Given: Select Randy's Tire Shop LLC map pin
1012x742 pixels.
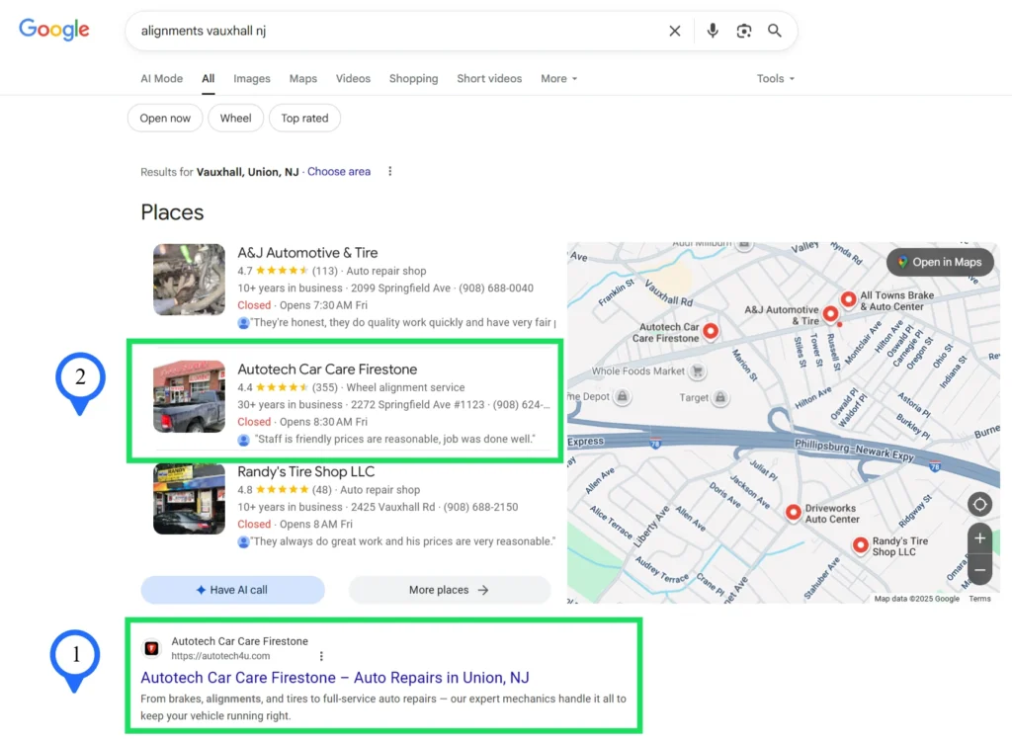Looking at the screenshot, I should coord(861,545).
